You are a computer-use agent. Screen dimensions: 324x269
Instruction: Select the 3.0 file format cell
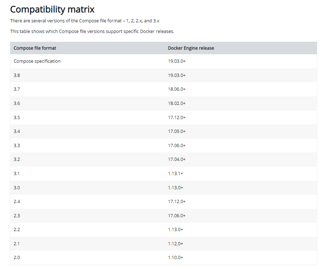tap(17, 187)
